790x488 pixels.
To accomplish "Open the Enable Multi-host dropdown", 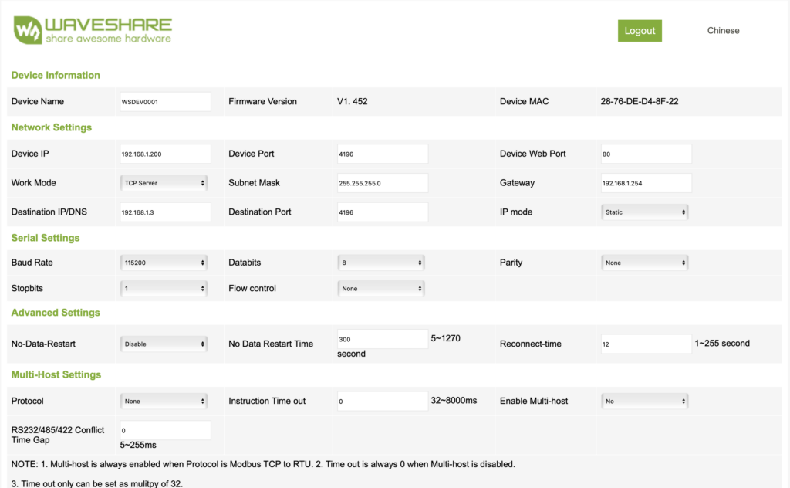I will pyautogui.click(x=644, y=402).
